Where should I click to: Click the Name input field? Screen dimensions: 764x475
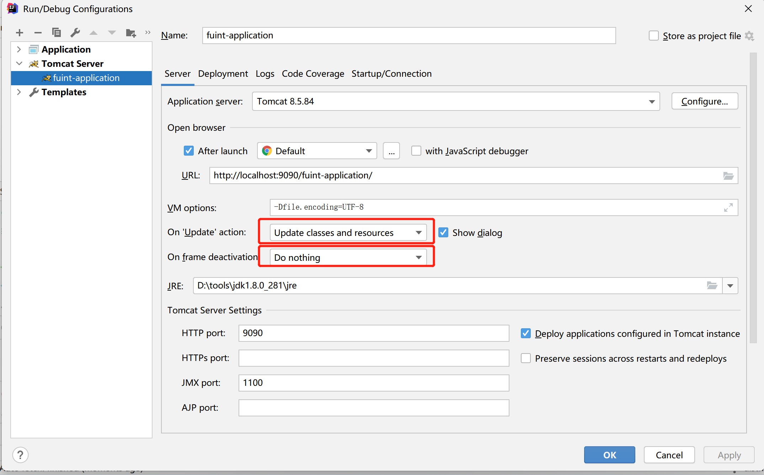pos(409,36)
